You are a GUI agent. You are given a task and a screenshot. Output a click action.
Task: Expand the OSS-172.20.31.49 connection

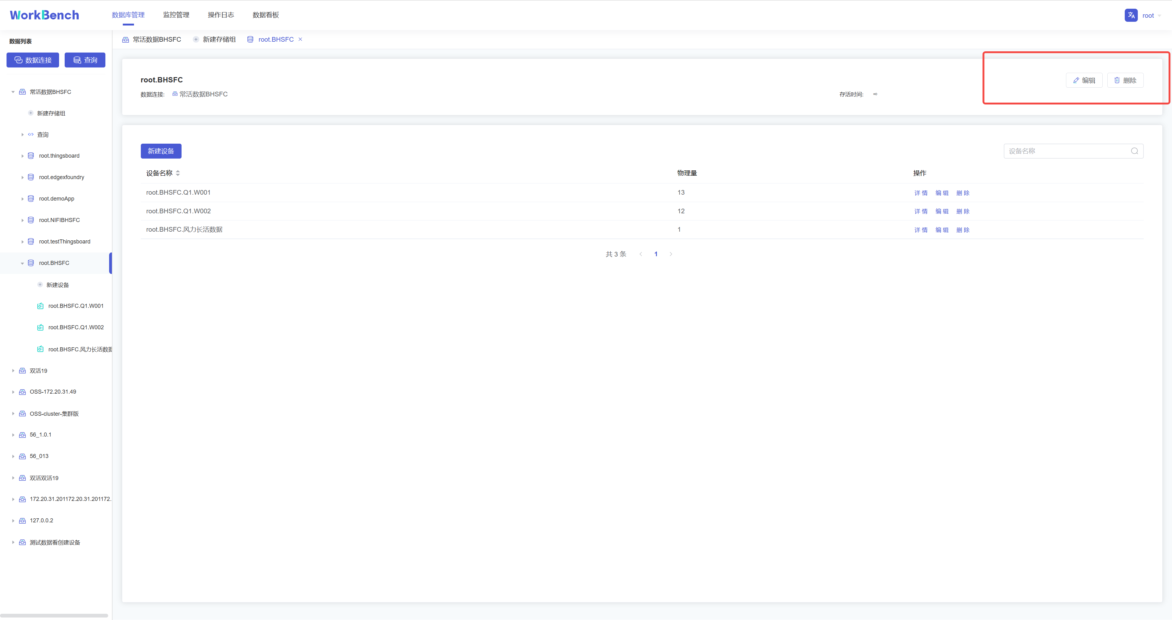[13, 391]
